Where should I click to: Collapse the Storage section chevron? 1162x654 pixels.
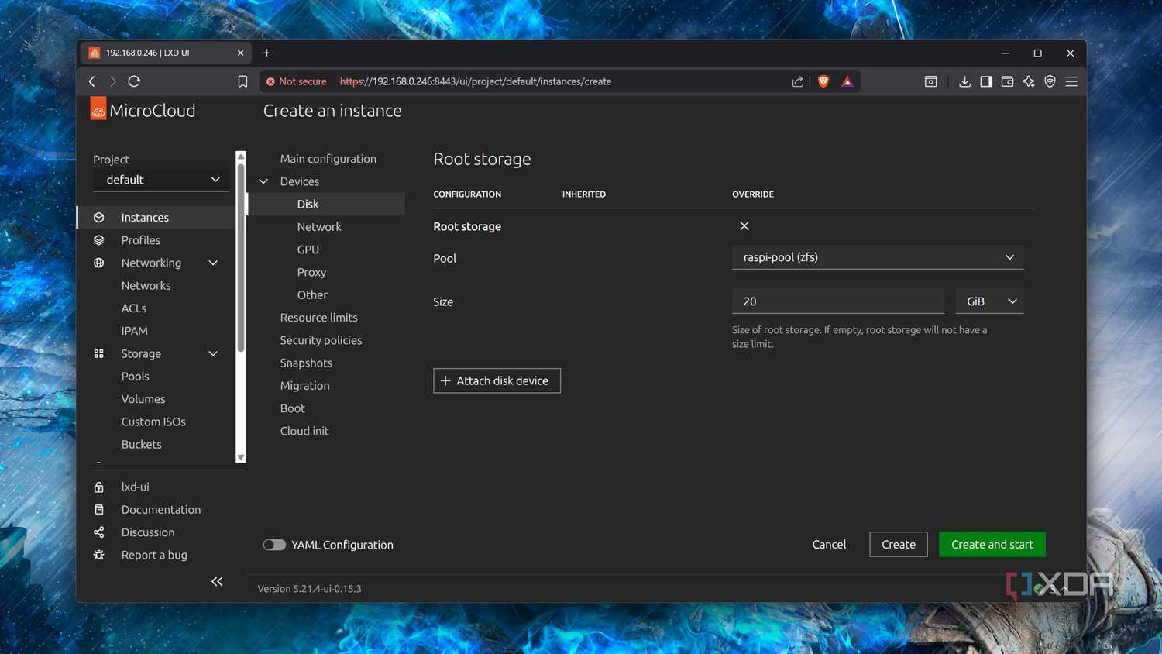click(x=213, y=354)
